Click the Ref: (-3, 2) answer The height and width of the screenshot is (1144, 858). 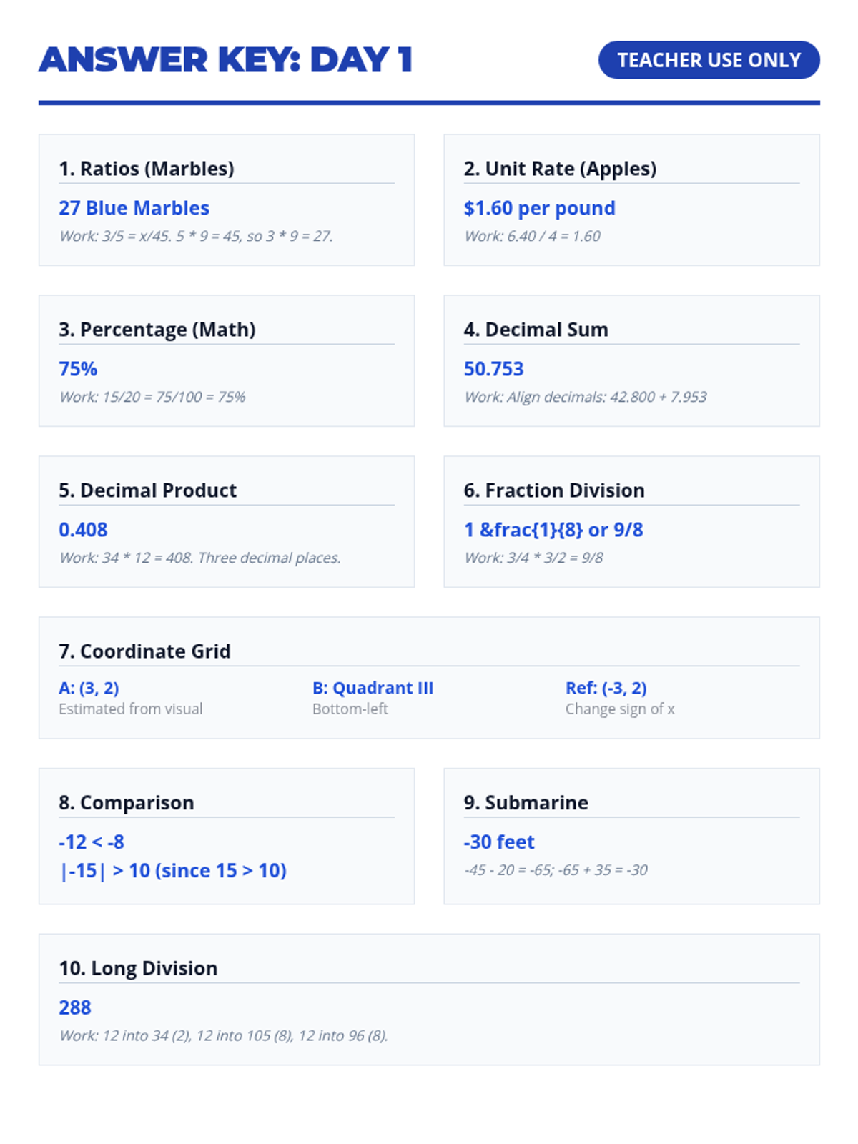606,688
